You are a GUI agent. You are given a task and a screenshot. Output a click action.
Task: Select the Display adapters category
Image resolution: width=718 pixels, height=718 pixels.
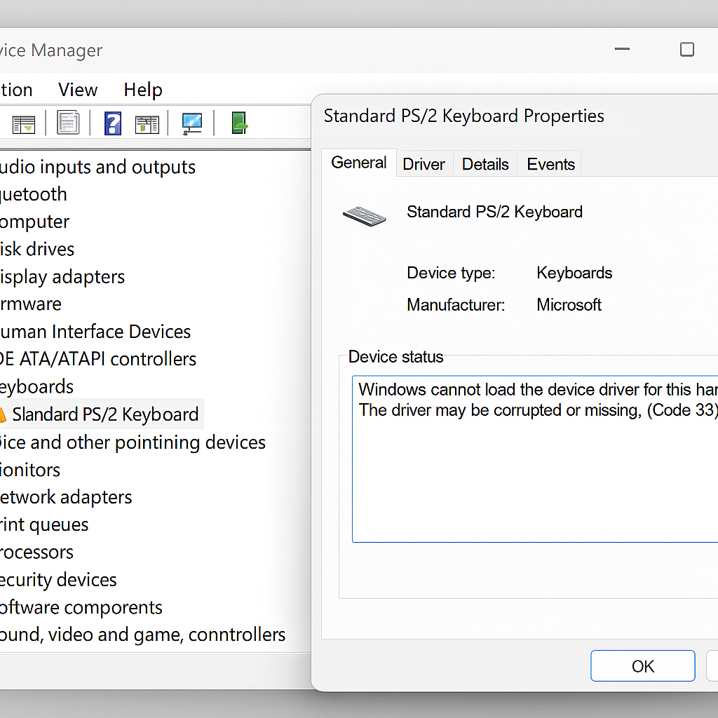tap(62, 277)
